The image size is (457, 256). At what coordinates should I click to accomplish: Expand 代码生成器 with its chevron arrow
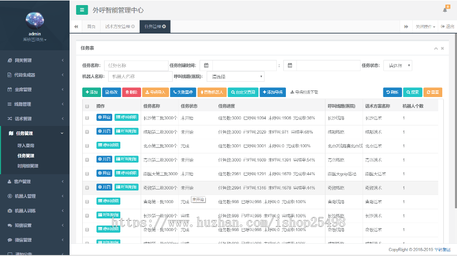click(62, 75)
